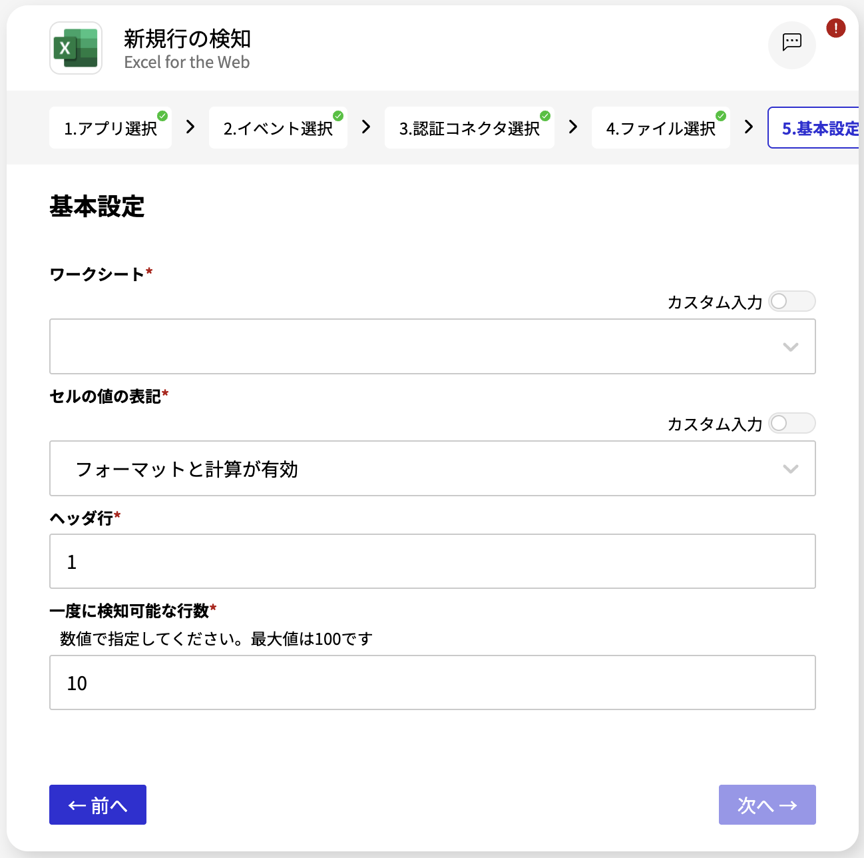This screenshot has height=858, width=864.
Task: Open the セルの値の表記 dropdown
Action: (x=433, y=468)
